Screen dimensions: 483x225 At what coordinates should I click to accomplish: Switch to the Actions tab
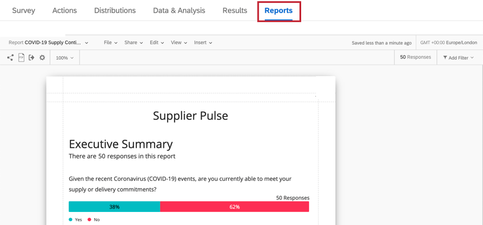pyautogui.click(x=64, y=10)
